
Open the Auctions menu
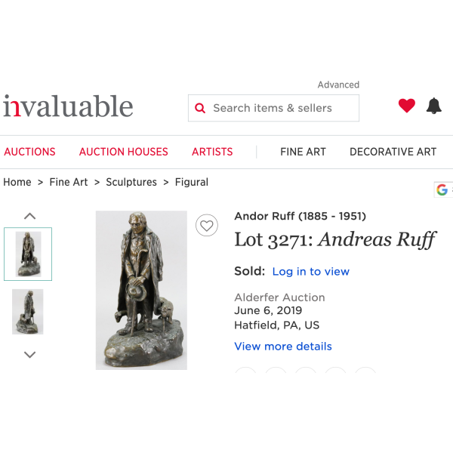tap(29, 152)
